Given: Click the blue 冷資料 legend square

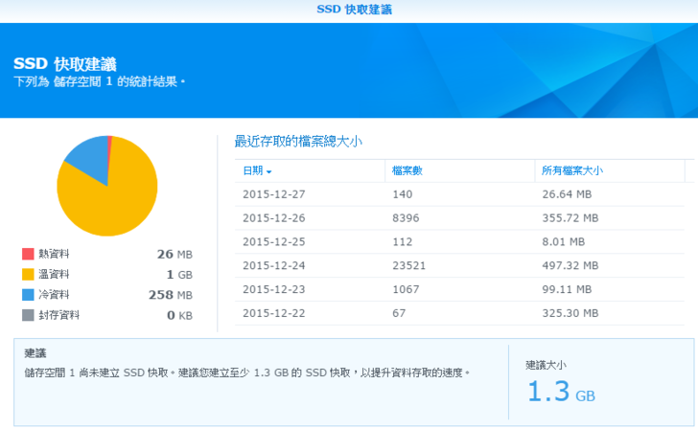Looking at the screenshot, I should click(28, 295).
